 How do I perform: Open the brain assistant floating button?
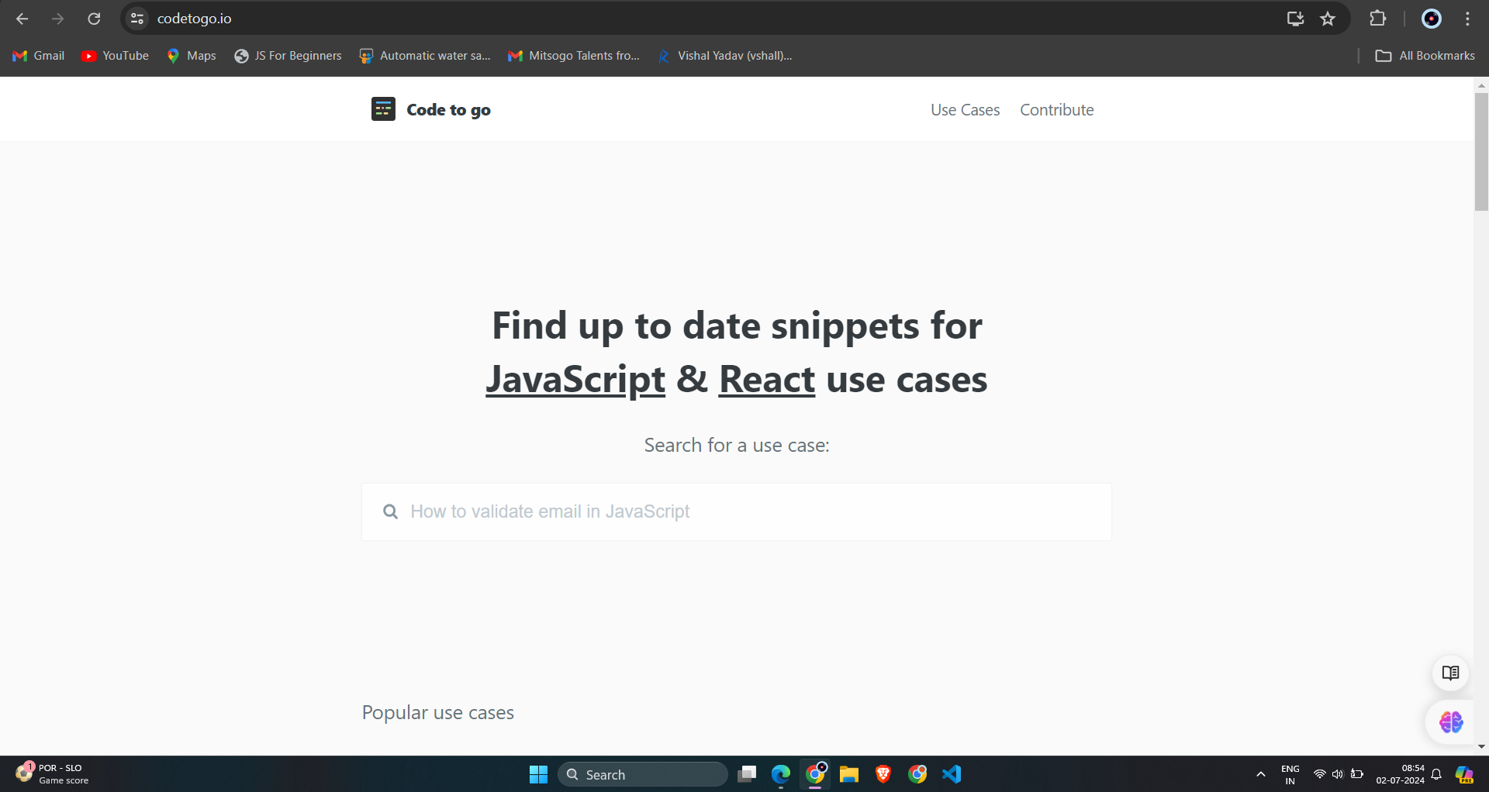1450,722
